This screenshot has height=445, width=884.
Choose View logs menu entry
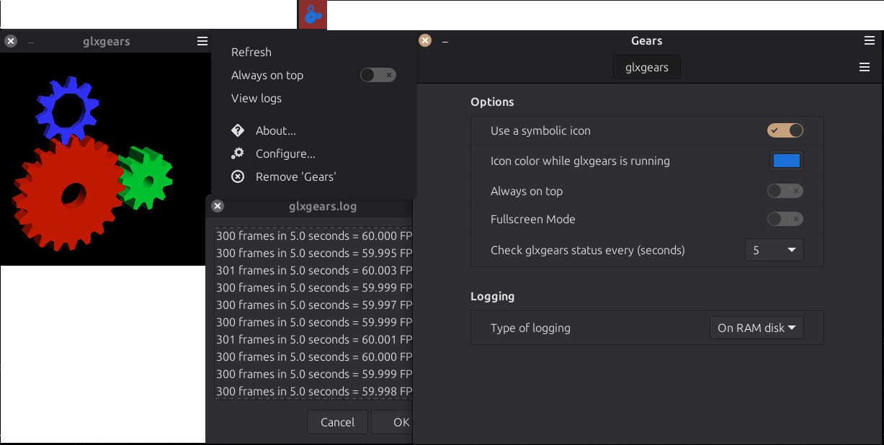point(256,98)
